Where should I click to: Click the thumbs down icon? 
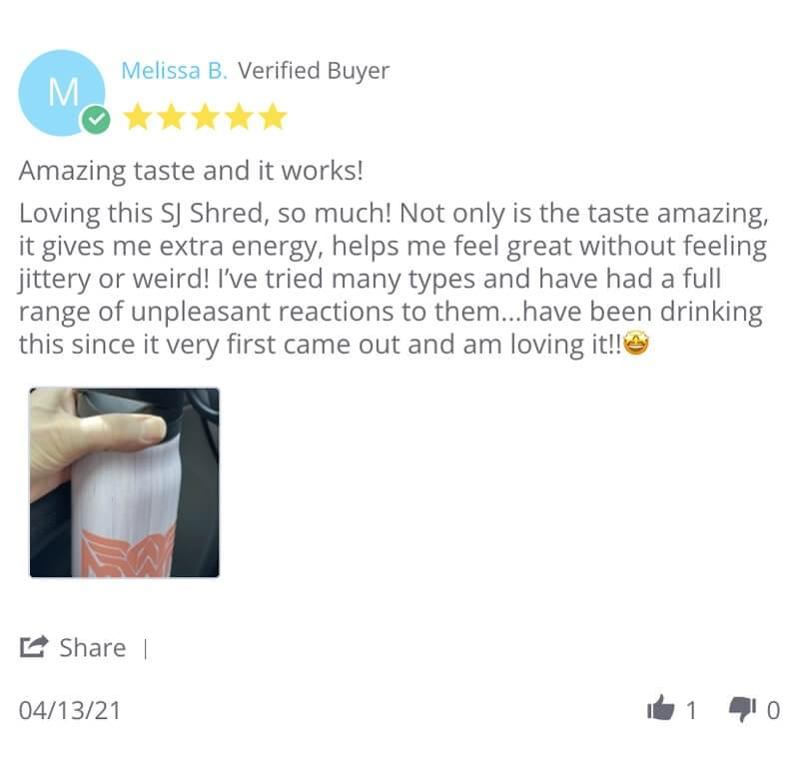[742, 709]
